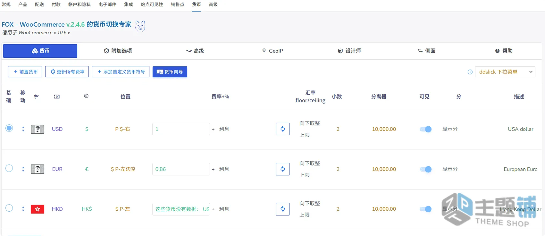Click the HKD rate input field

[x=181, y=209]
